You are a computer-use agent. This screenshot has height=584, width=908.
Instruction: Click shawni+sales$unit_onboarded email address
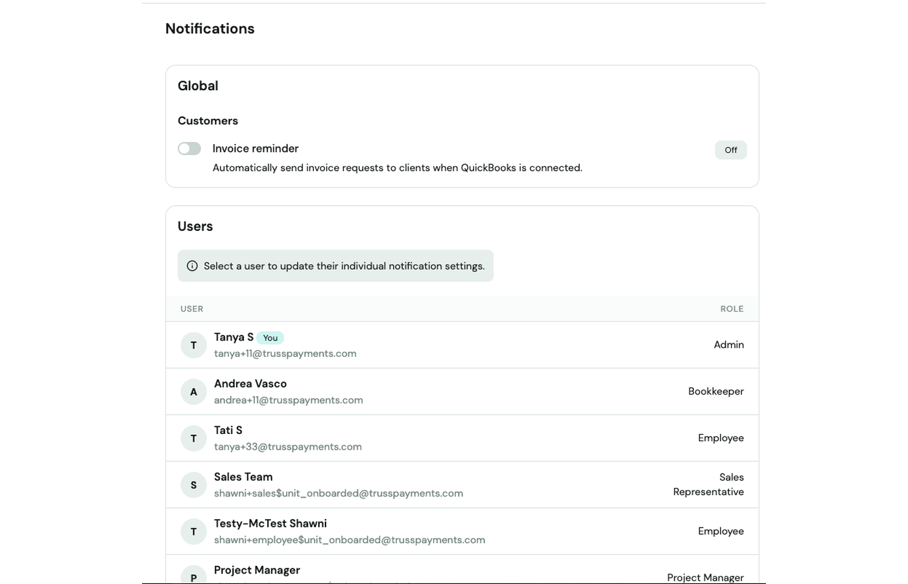(x=339, y=493)
